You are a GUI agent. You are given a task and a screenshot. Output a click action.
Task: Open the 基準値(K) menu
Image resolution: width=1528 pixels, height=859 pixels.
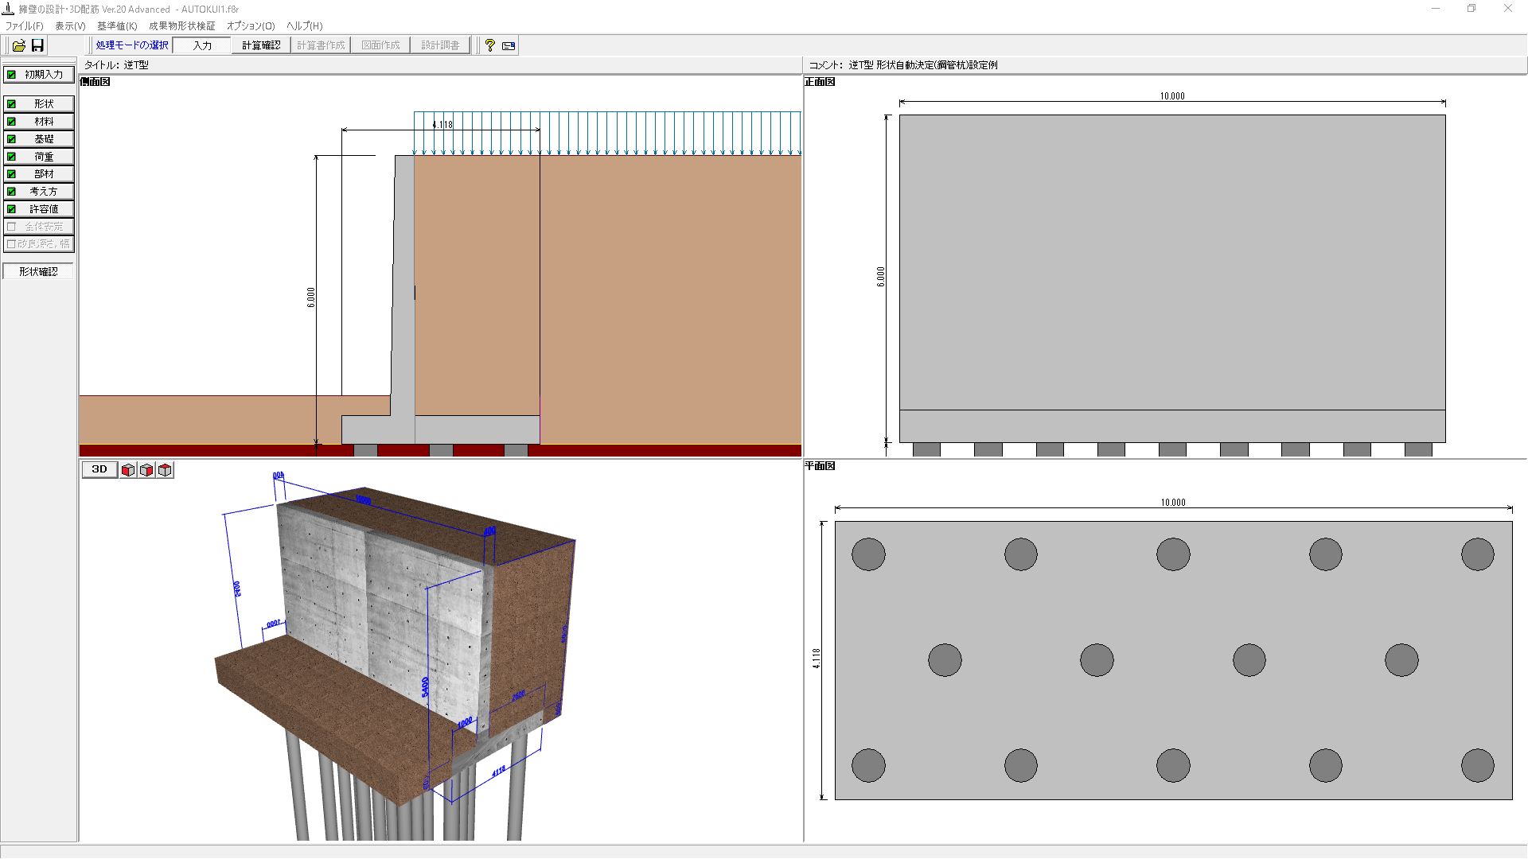click(x=117, y=25)
